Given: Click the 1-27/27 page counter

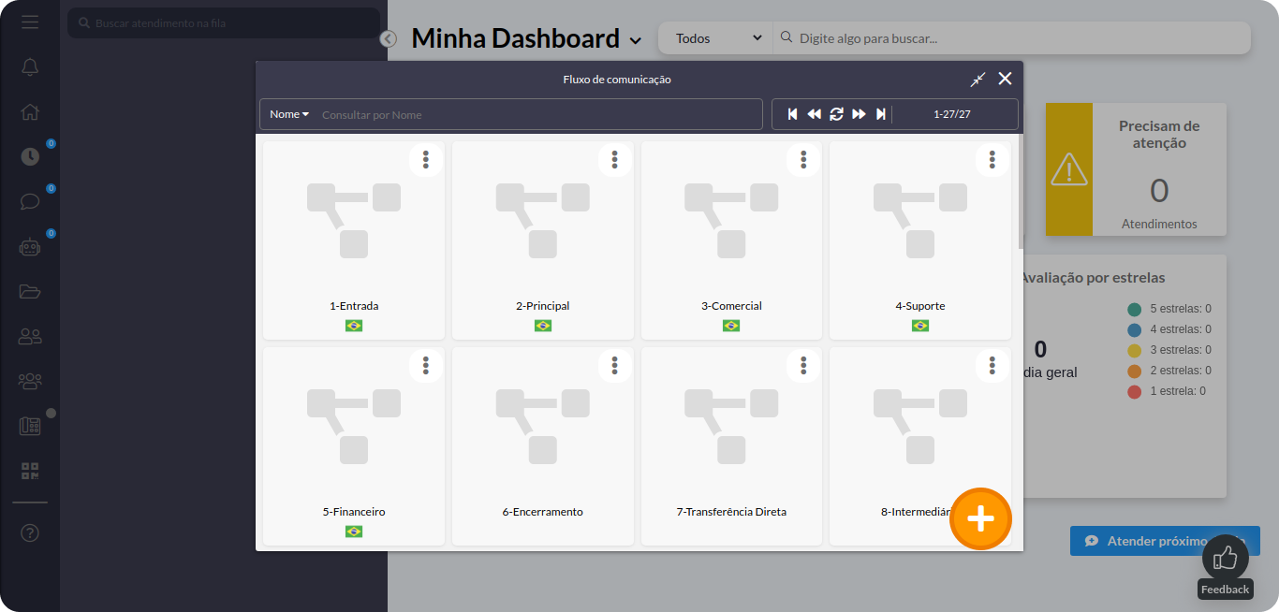Looking at the screenshot, I should point(952,114).
